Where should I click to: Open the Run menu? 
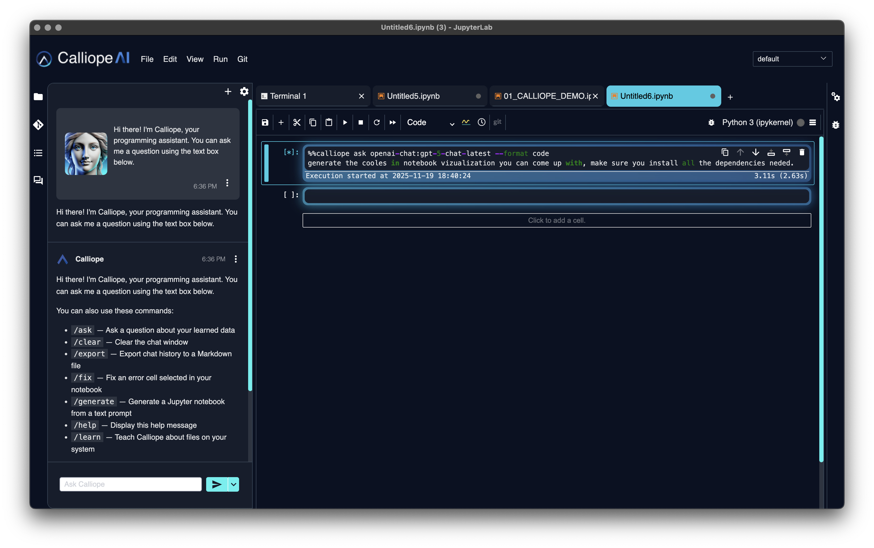[220, 59]
